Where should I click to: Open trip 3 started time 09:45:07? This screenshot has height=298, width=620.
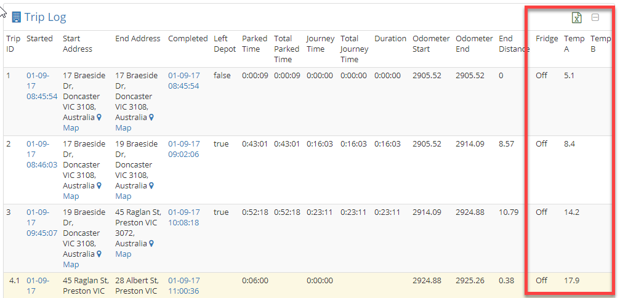(x=42, y=222)
